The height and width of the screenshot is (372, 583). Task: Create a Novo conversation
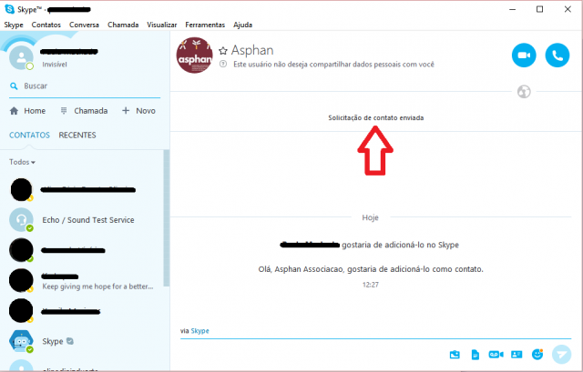pyautogui.click(x=138, y=111)
